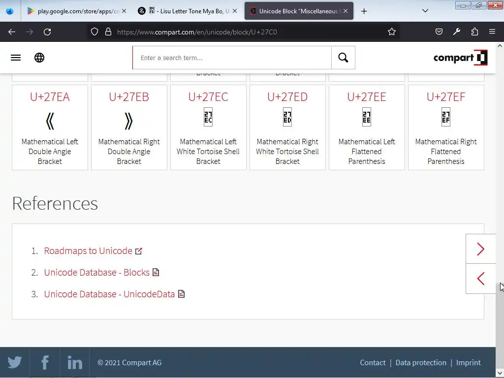Switch to the play.google.com tab
Viewport: 504px width, 378px height.
77,11
